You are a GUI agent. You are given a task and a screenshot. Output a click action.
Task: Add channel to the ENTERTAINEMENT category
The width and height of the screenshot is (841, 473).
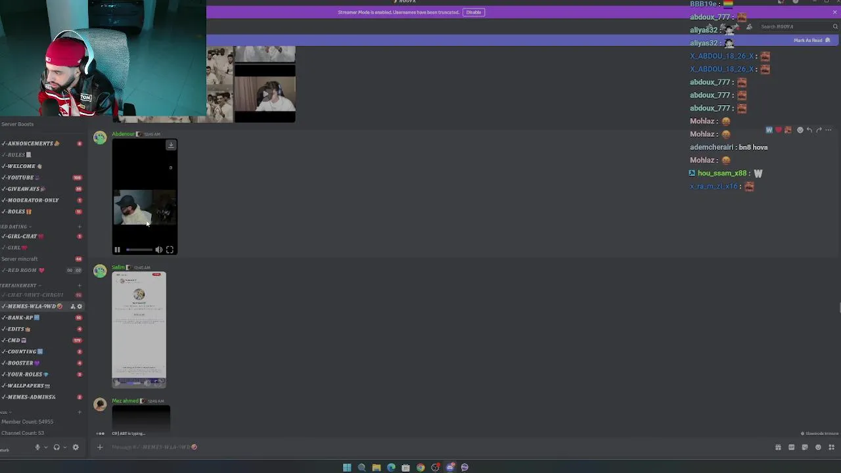80,286
